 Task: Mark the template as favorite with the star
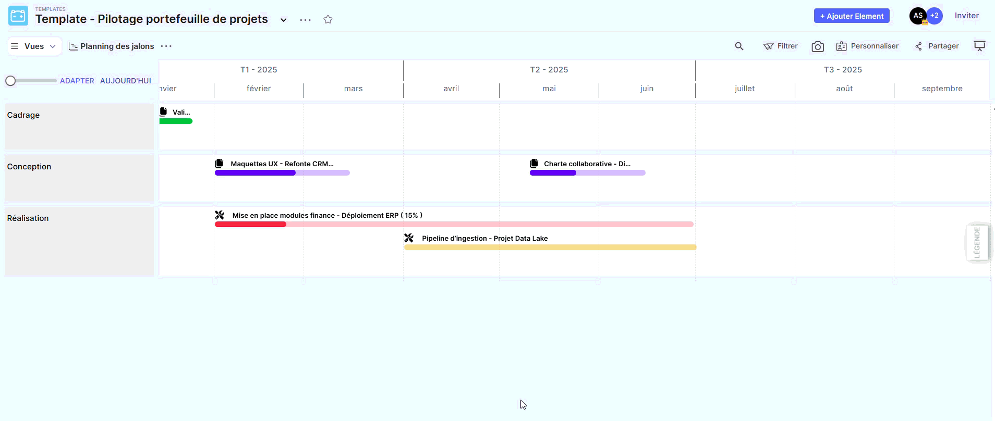(327, 20)
